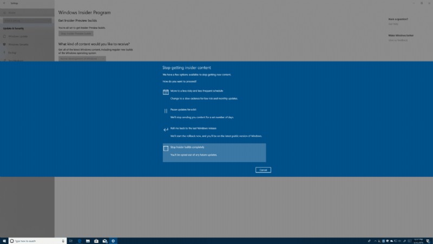Click the Home icon in the sidebar
The width and height of the screenshot is (433, 244).
click(4, 12)
